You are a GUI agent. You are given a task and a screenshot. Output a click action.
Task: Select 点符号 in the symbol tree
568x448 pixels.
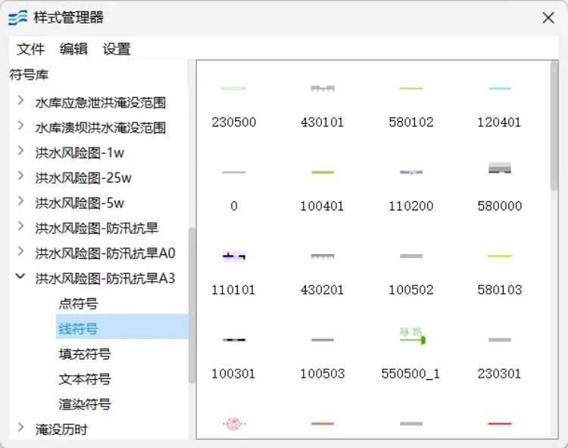coord(78,303)
